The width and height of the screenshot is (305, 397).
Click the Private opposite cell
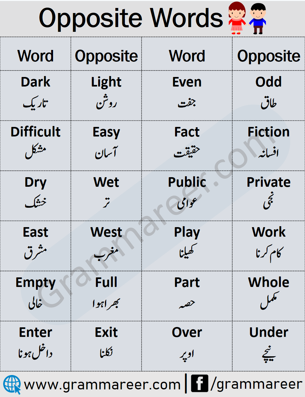pos(268,196)
